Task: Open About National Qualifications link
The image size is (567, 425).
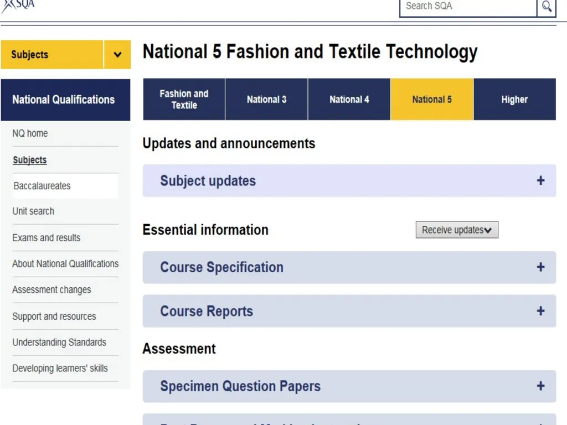Action: coord(65,264)
